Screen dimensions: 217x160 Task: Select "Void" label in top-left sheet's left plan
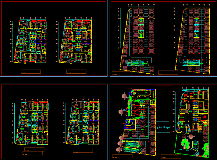[40, 42]
